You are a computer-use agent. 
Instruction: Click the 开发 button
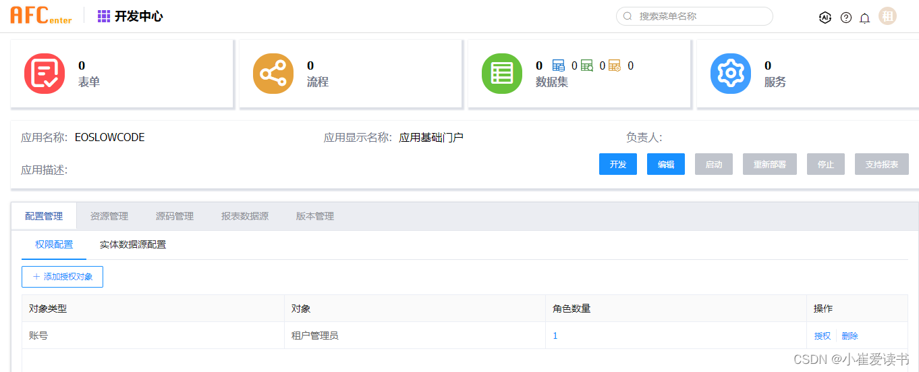[x=618, y=164]
